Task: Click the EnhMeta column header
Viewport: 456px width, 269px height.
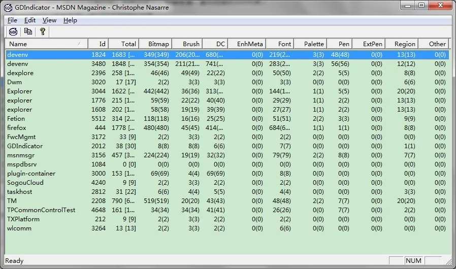Action: click(x=247, y=44)
